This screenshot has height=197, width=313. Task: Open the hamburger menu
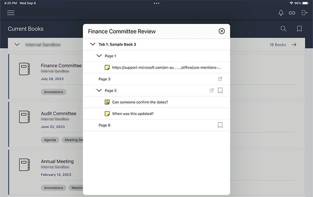[11, 13]
